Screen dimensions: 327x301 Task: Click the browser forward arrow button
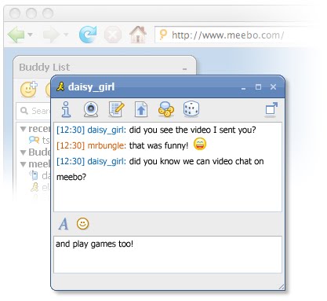(51, 35)
